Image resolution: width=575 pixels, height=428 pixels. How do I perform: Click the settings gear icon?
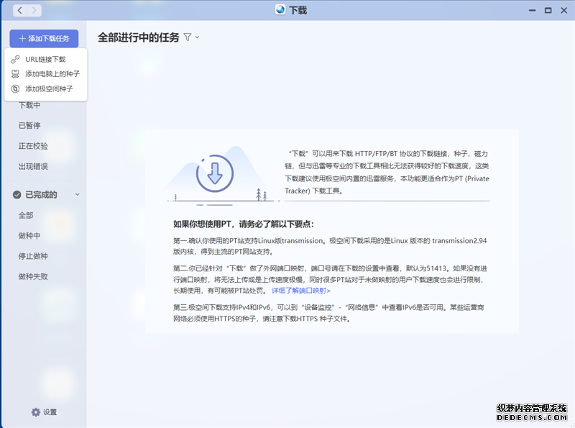coord(36,412)
